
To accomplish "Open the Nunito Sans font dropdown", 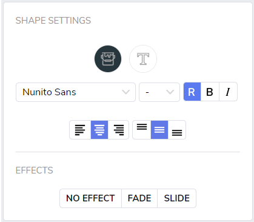I will (x=76, y=92).
